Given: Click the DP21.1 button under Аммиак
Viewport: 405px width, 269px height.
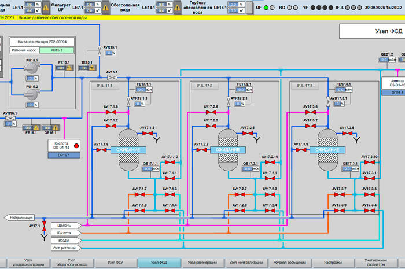Looking at the screenshot, I should coord(393,93).
